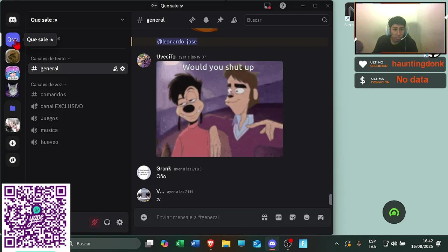Click the search magnifier icon in Discord

tap(324, 20)
